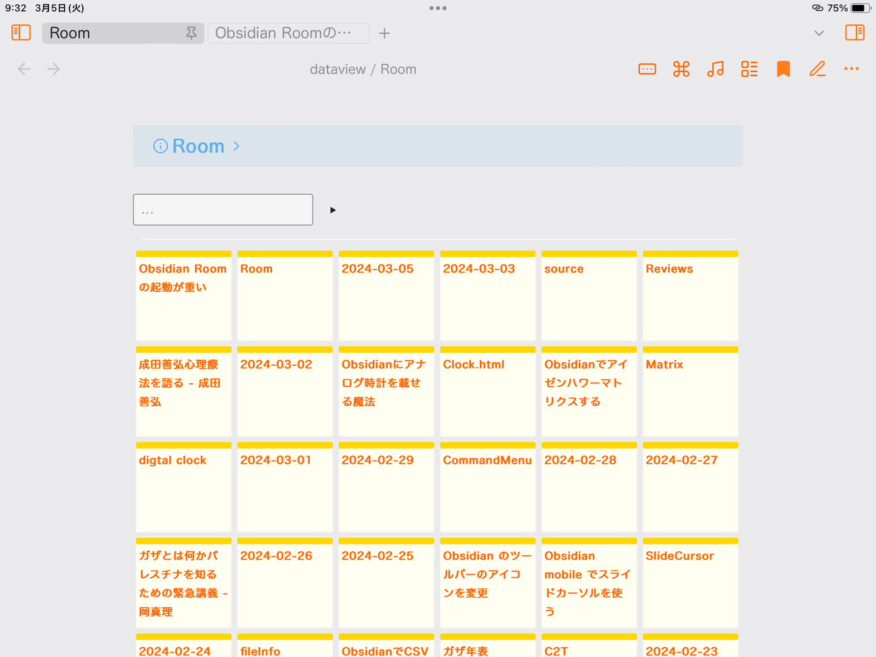The width and height of the screenshot is (876, 657).
Task: Open the three-dot more options menu
Action: point(852,69)
